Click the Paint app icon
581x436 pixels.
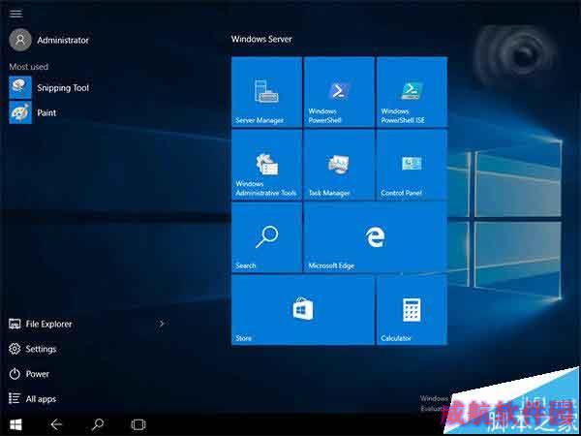[20, 112]
